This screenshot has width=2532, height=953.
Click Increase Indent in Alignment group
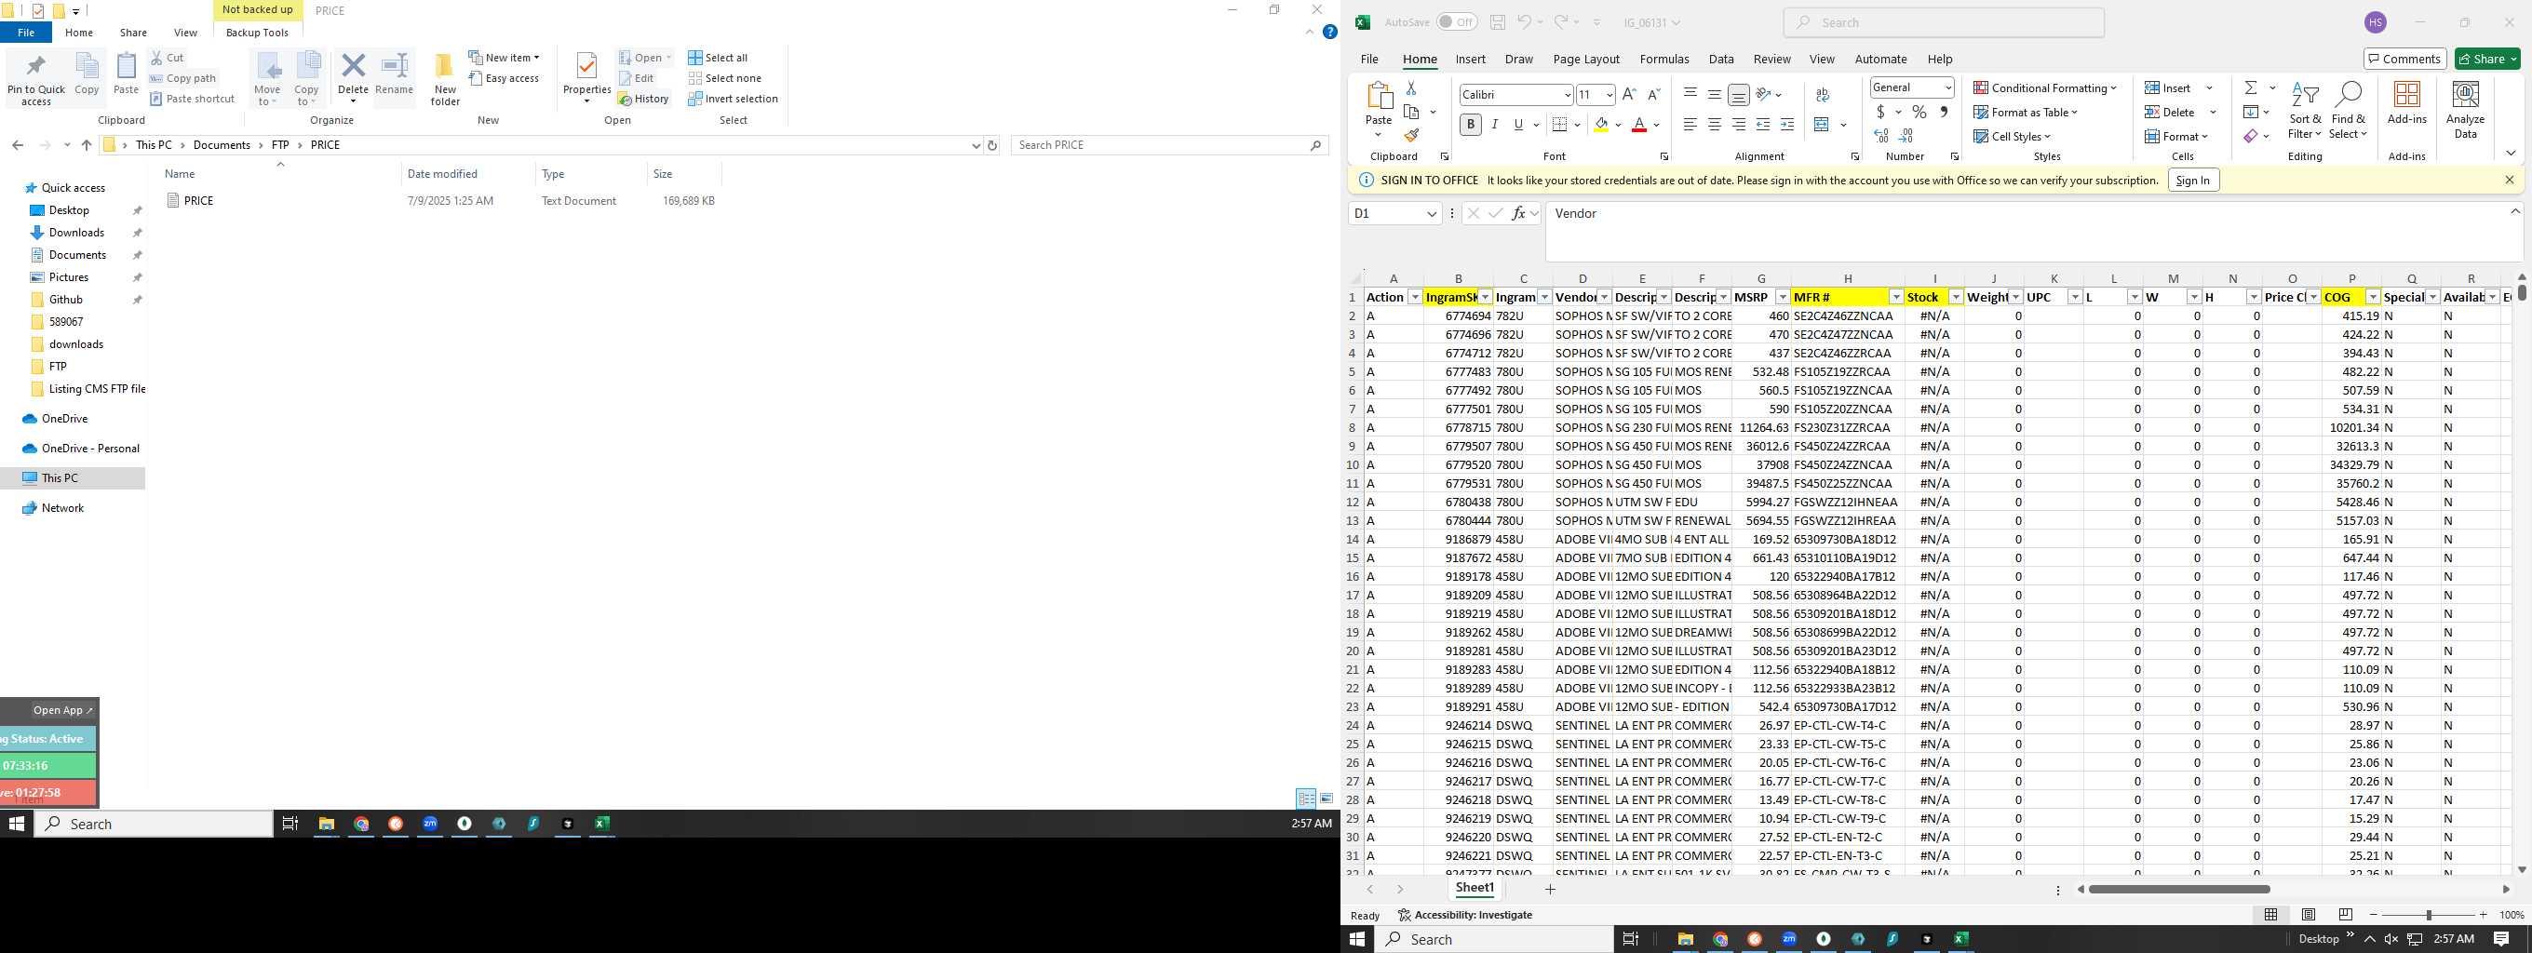1787,125
